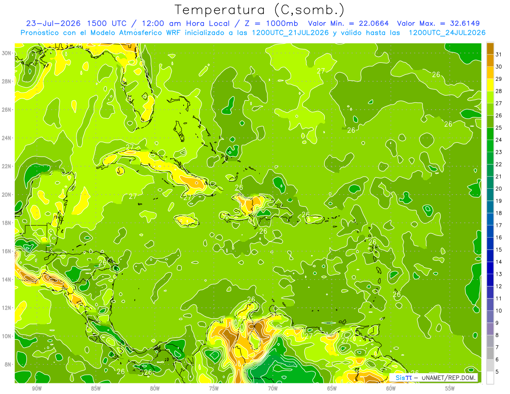510x394 pixels.
Task: Click the '8N' latitude axis label
Action: [8, 365]
